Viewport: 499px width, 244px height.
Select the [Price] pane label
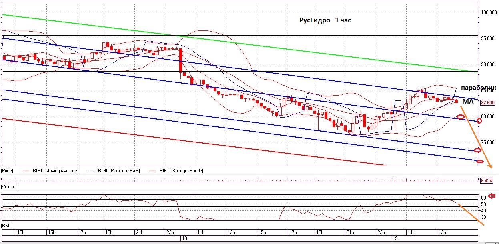coord(7,171)
